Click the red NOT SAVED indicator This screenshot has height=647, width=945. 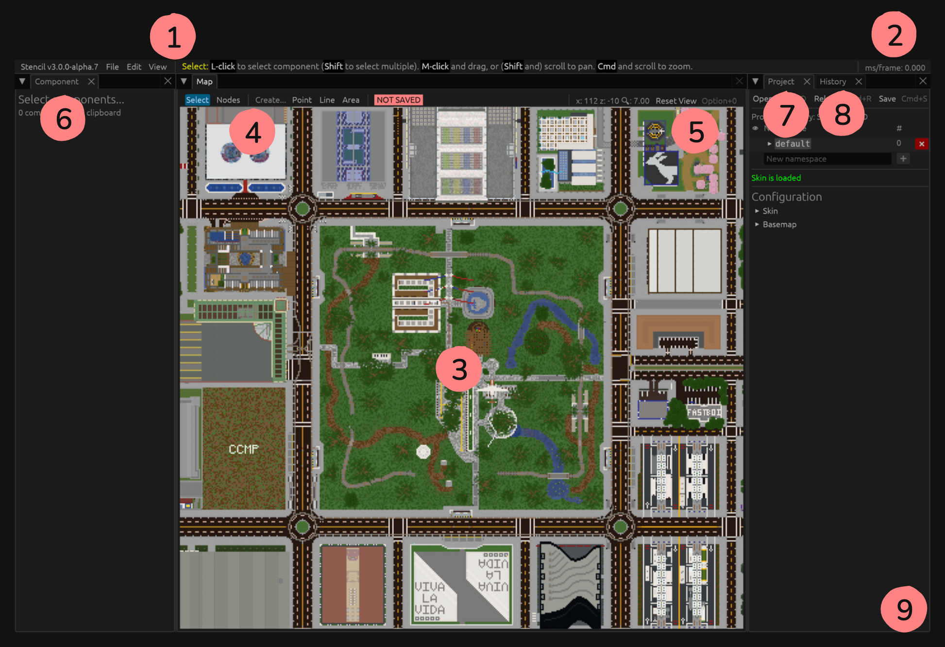(398, 100)
